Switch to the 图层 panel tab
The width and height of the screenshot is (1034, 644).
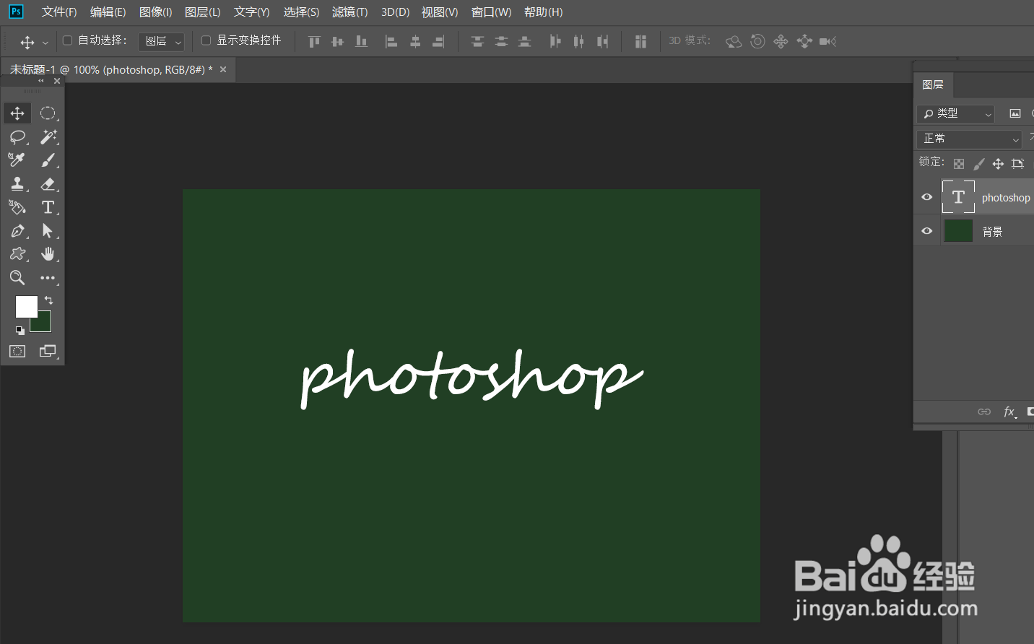pyautogui.click(x=933, y=84)
